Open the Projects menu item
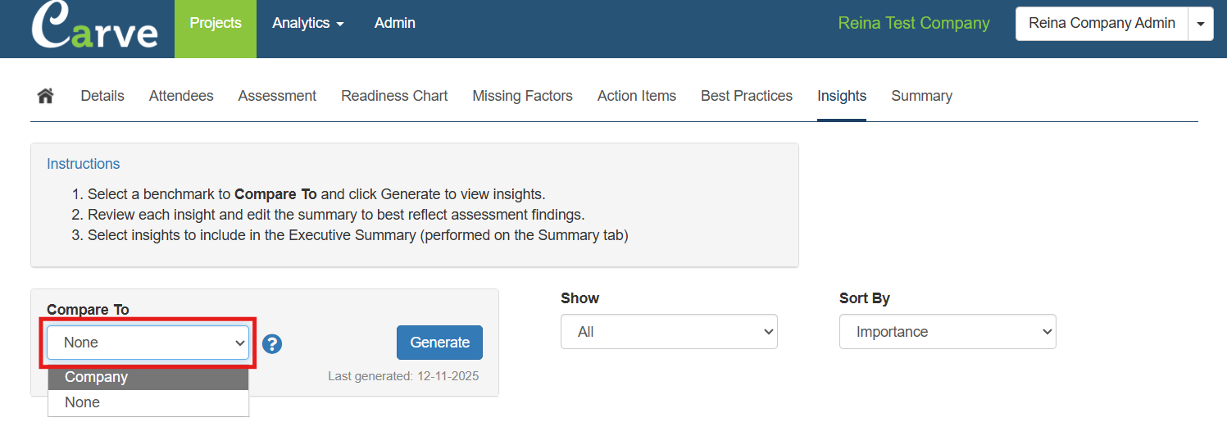 pos(216,23)
